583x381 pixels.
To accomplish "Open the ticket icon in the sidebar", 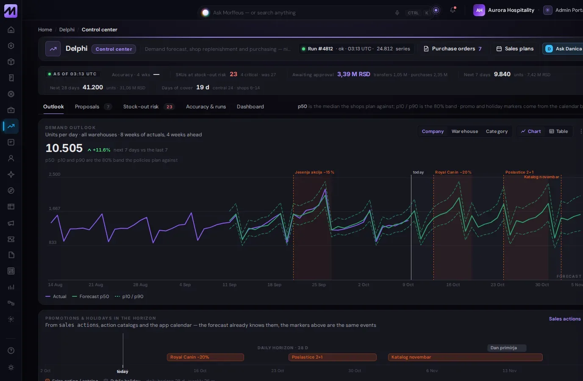I will (11, 239).
